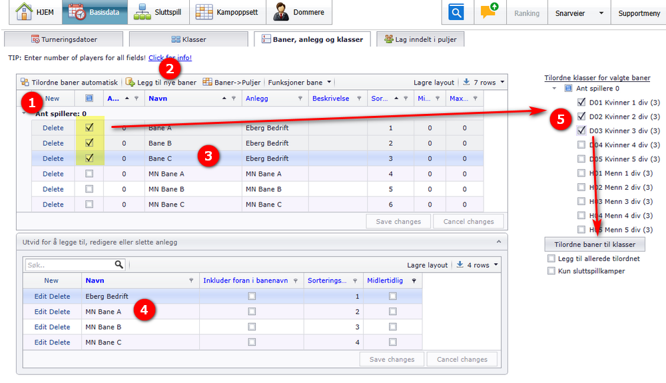
Task: Switch to the Klasser tab
Action: (188, 39)
